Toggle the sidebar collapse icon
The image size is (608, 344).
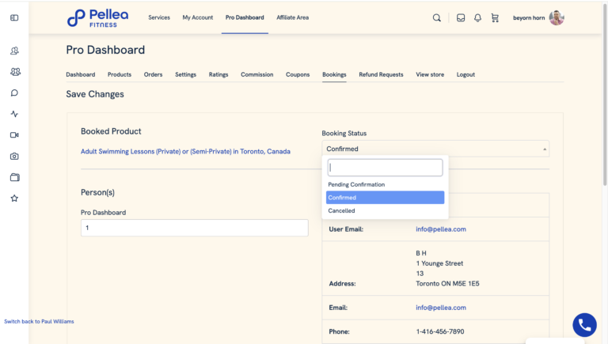pyautogui.click(x=14, y=18)
